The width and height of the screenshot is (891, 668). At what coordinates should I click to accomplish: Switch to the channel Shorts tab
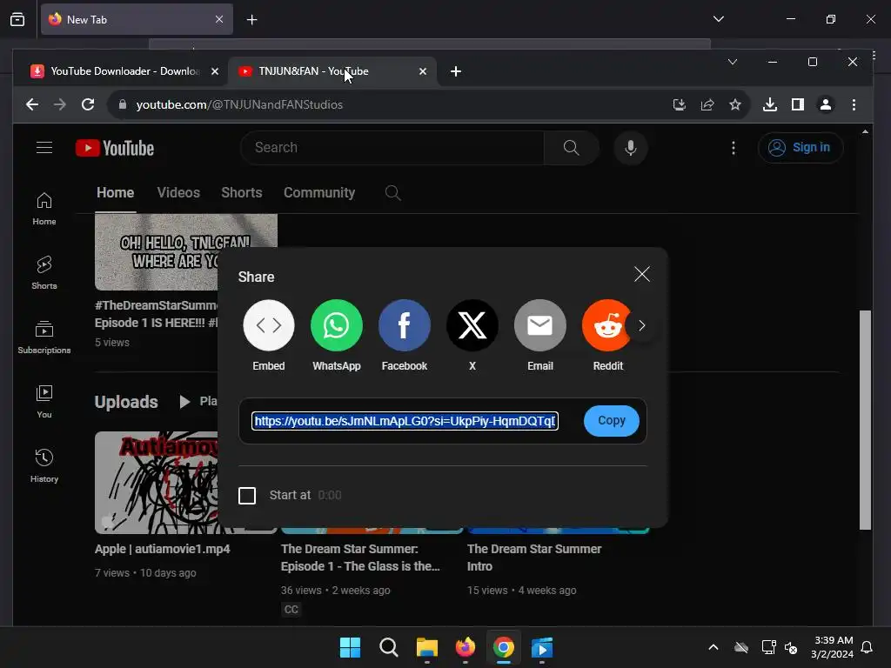pos(242,192)
